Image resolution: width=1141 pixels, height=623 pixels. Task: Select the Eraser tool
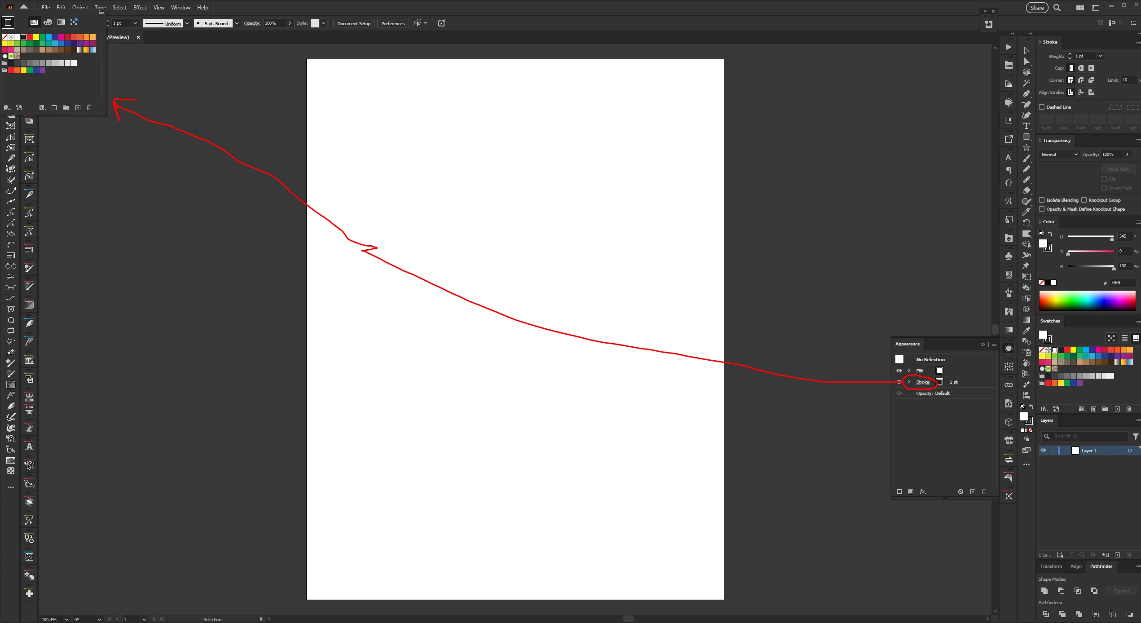(1026, 190)
